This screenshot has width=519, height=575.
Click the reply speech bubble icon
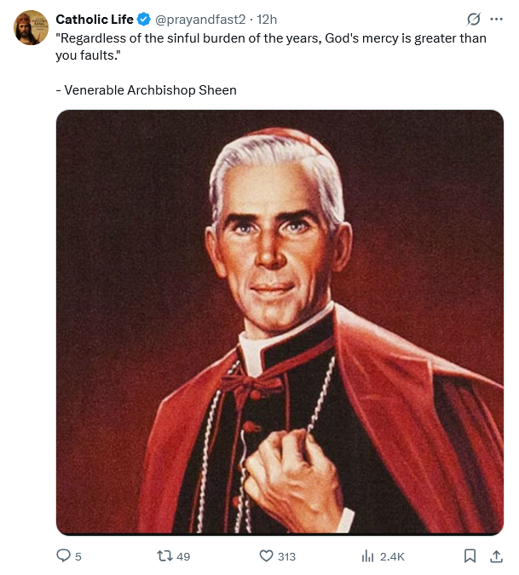pyautogui.click(x=64, y=556)
